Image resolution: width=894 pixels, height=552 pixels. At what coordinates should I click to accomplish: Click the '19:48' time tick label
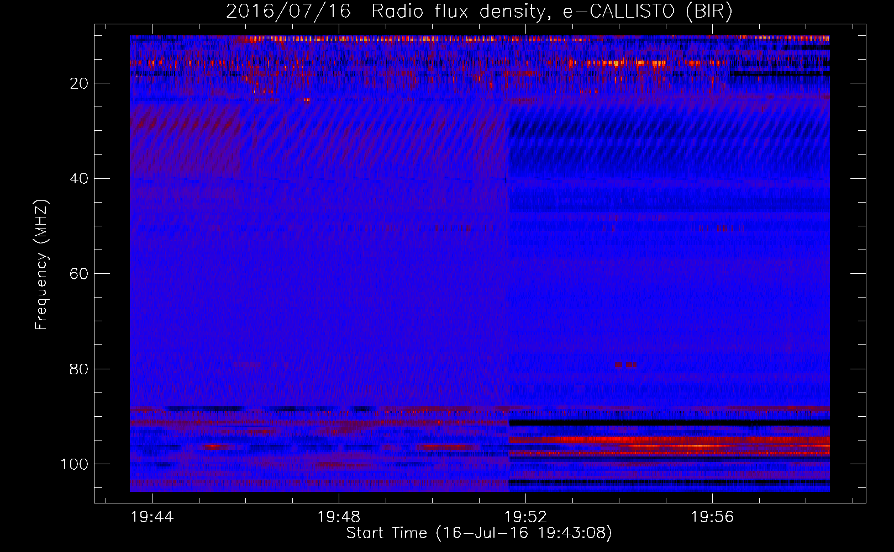[339, 517]
